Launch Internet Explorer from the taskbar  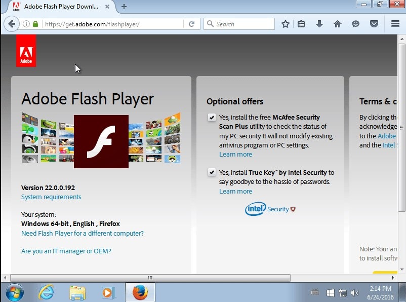click(46, 292)
